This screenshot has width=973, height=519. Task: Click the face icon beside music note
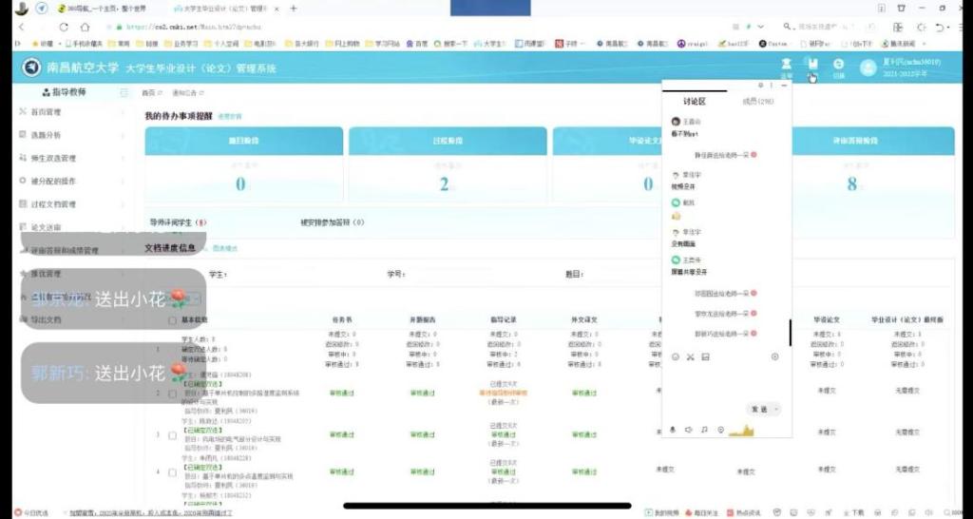coord(720,430)
